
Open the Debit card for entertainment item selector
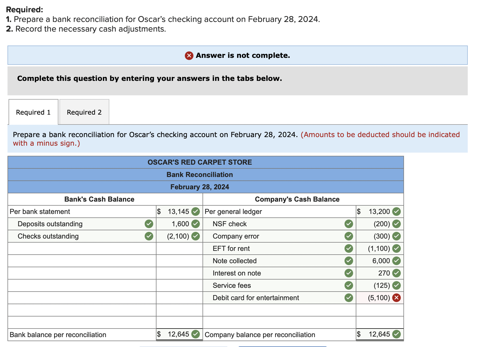[x=279, y=298]
